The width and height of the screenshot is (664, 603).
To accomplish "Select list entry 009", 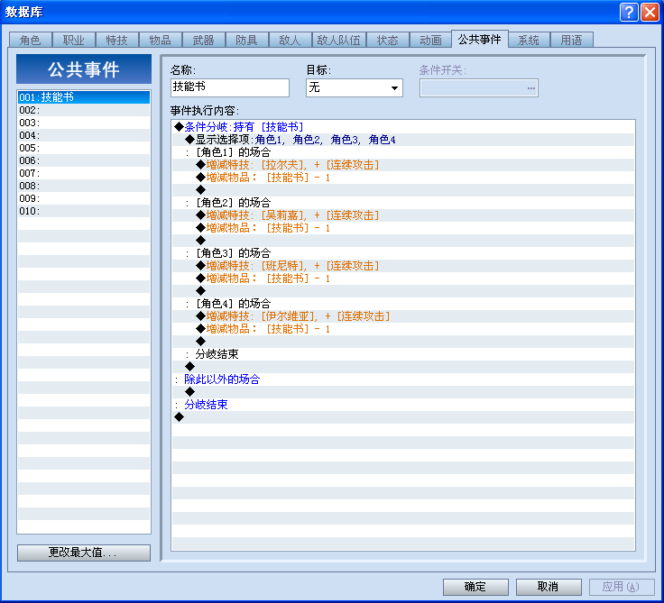I will pyautogui.click(x=84, y=198).
